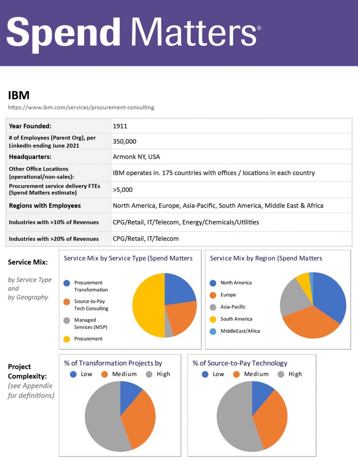358x461 pixels.
Task: Select the Europe legend marker
Action: click(213, 295)
